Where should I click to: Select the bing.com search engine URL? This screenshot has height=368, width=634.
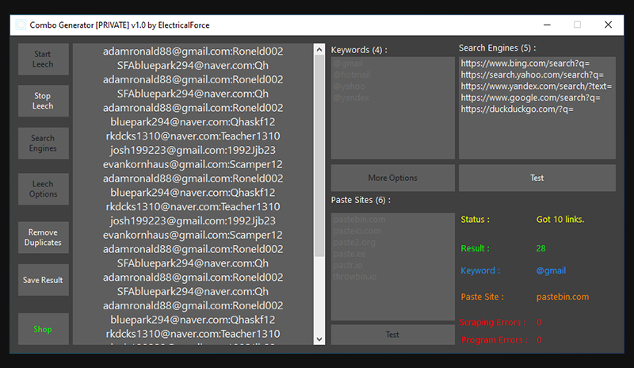[x=525, y=63]
